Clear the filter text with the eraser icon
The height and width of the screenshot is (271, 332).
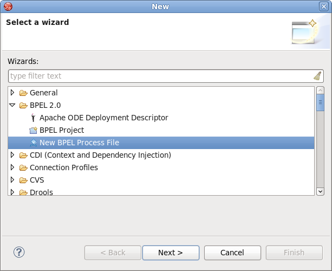point(317,76)
